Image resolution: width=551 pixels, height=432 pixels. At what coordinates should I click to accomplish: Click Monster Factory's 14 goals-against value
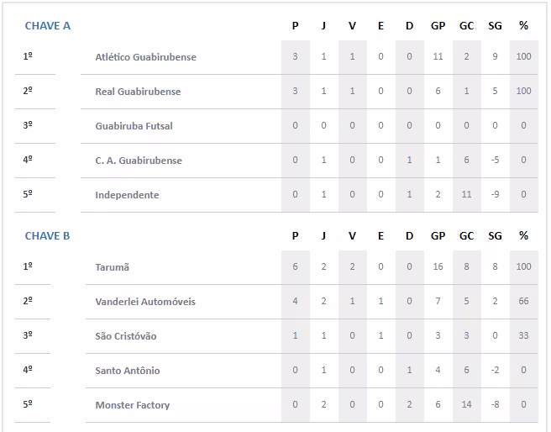pyautogui.click(x=466, y=405)
